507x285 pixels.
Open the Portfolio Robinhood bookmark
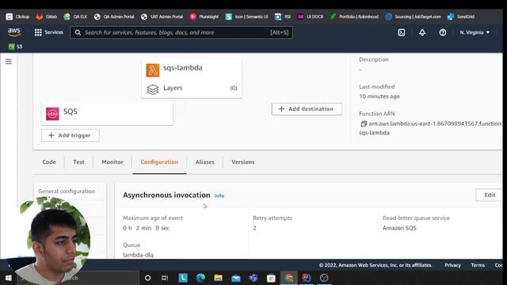coord(354,17)
